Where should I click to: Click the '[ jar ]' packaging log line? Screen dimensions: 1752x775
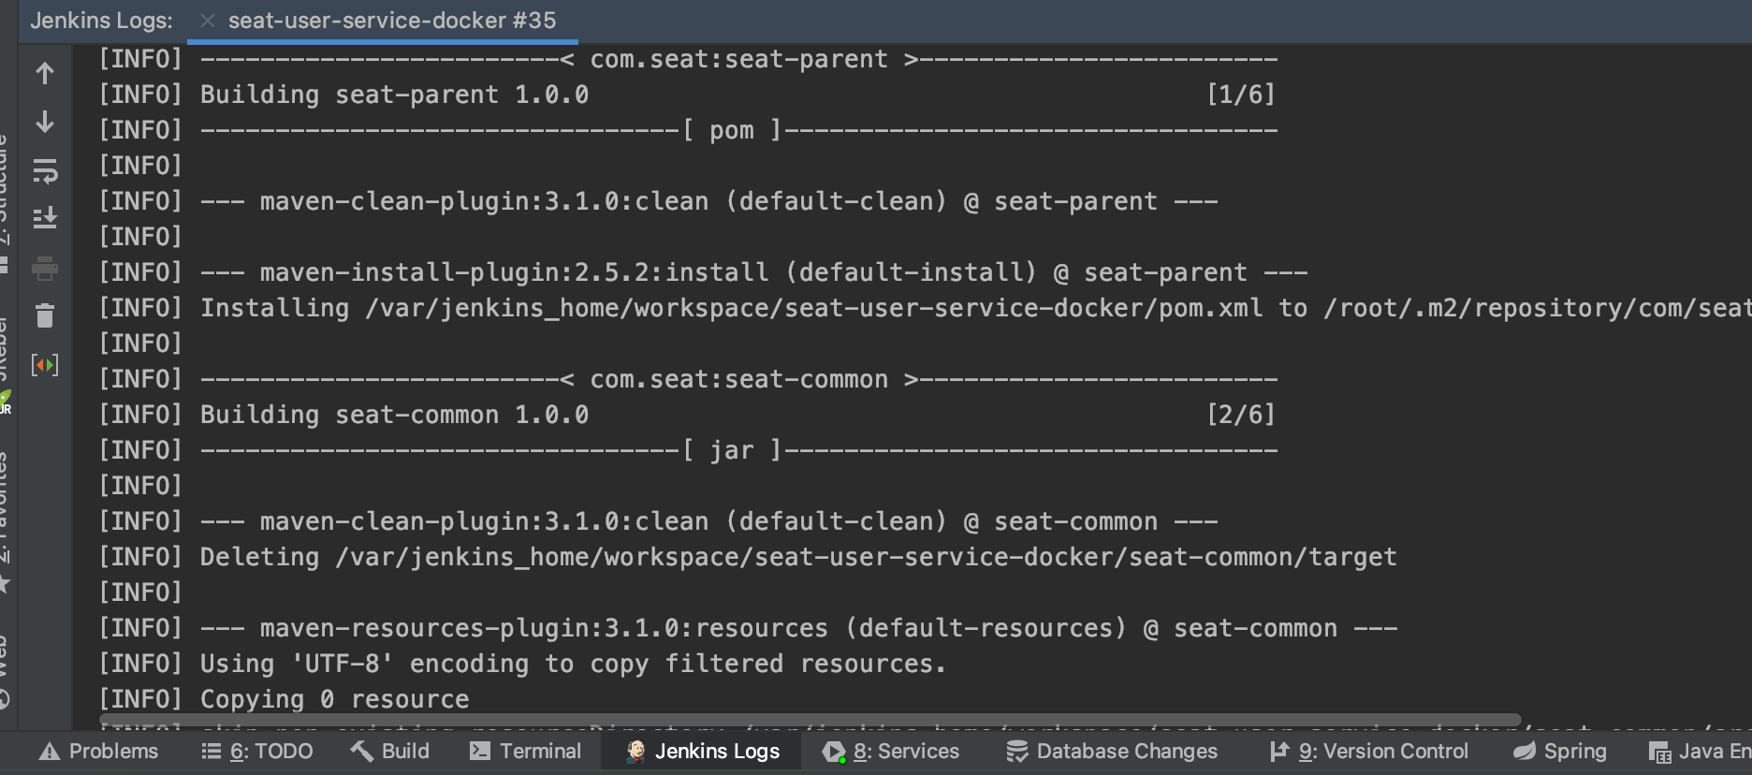[x=688, y=450]
